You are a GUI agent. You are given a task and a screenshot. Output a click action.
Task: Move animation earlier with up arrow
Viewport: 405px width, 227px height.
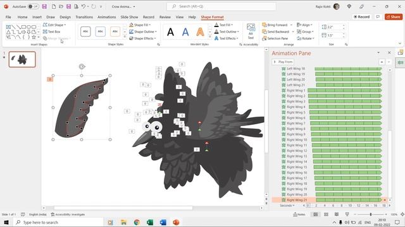[382, 62]
